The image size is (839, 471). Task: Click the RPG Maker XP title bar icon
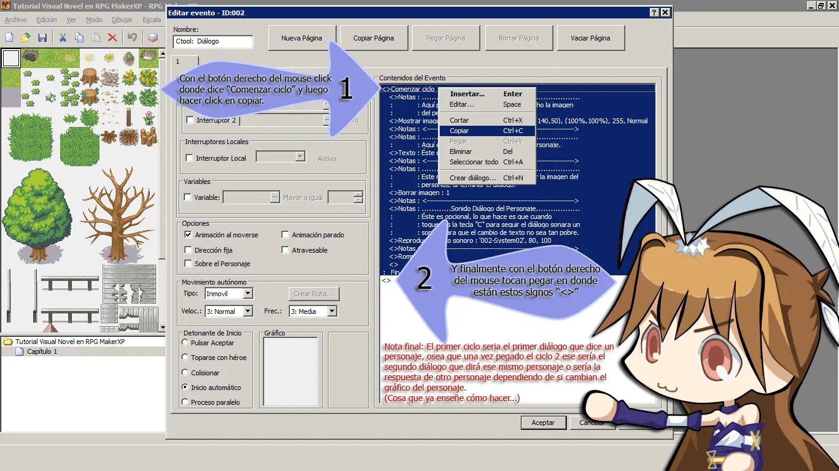tap(6, 6)
